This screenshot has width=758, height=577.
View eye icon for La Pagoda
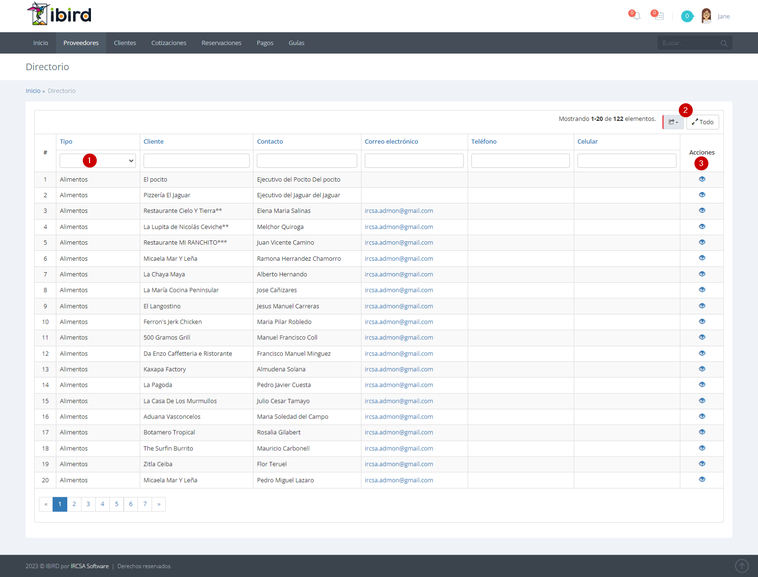(x=702, y=385)
